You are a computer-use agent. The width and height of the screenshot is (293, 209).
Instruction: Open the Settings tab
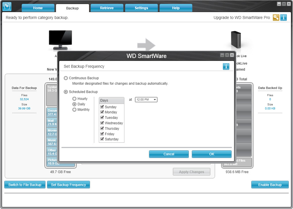(x=141, y=8)
